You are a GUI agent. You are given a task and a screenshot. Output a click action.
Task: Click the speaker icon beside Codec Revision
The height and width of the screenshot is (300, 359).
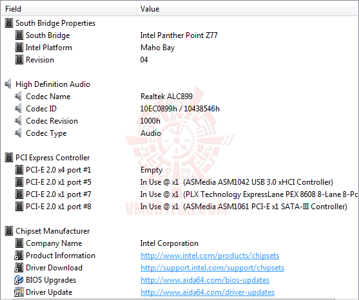[x=18, y=121]
